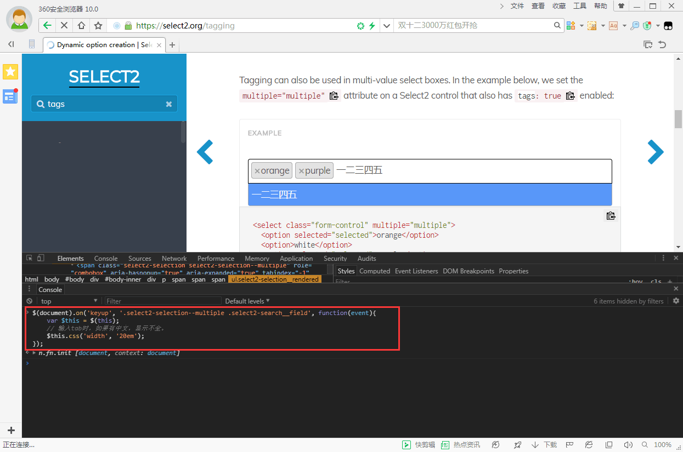Open DevTools settings gear icon

(x=676, y=301)
